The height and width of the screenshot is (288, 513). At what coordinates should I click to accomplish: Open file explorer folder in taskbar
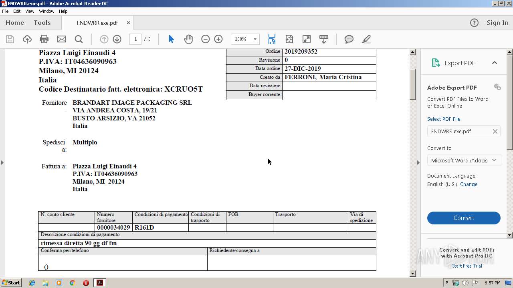[45, 283]
